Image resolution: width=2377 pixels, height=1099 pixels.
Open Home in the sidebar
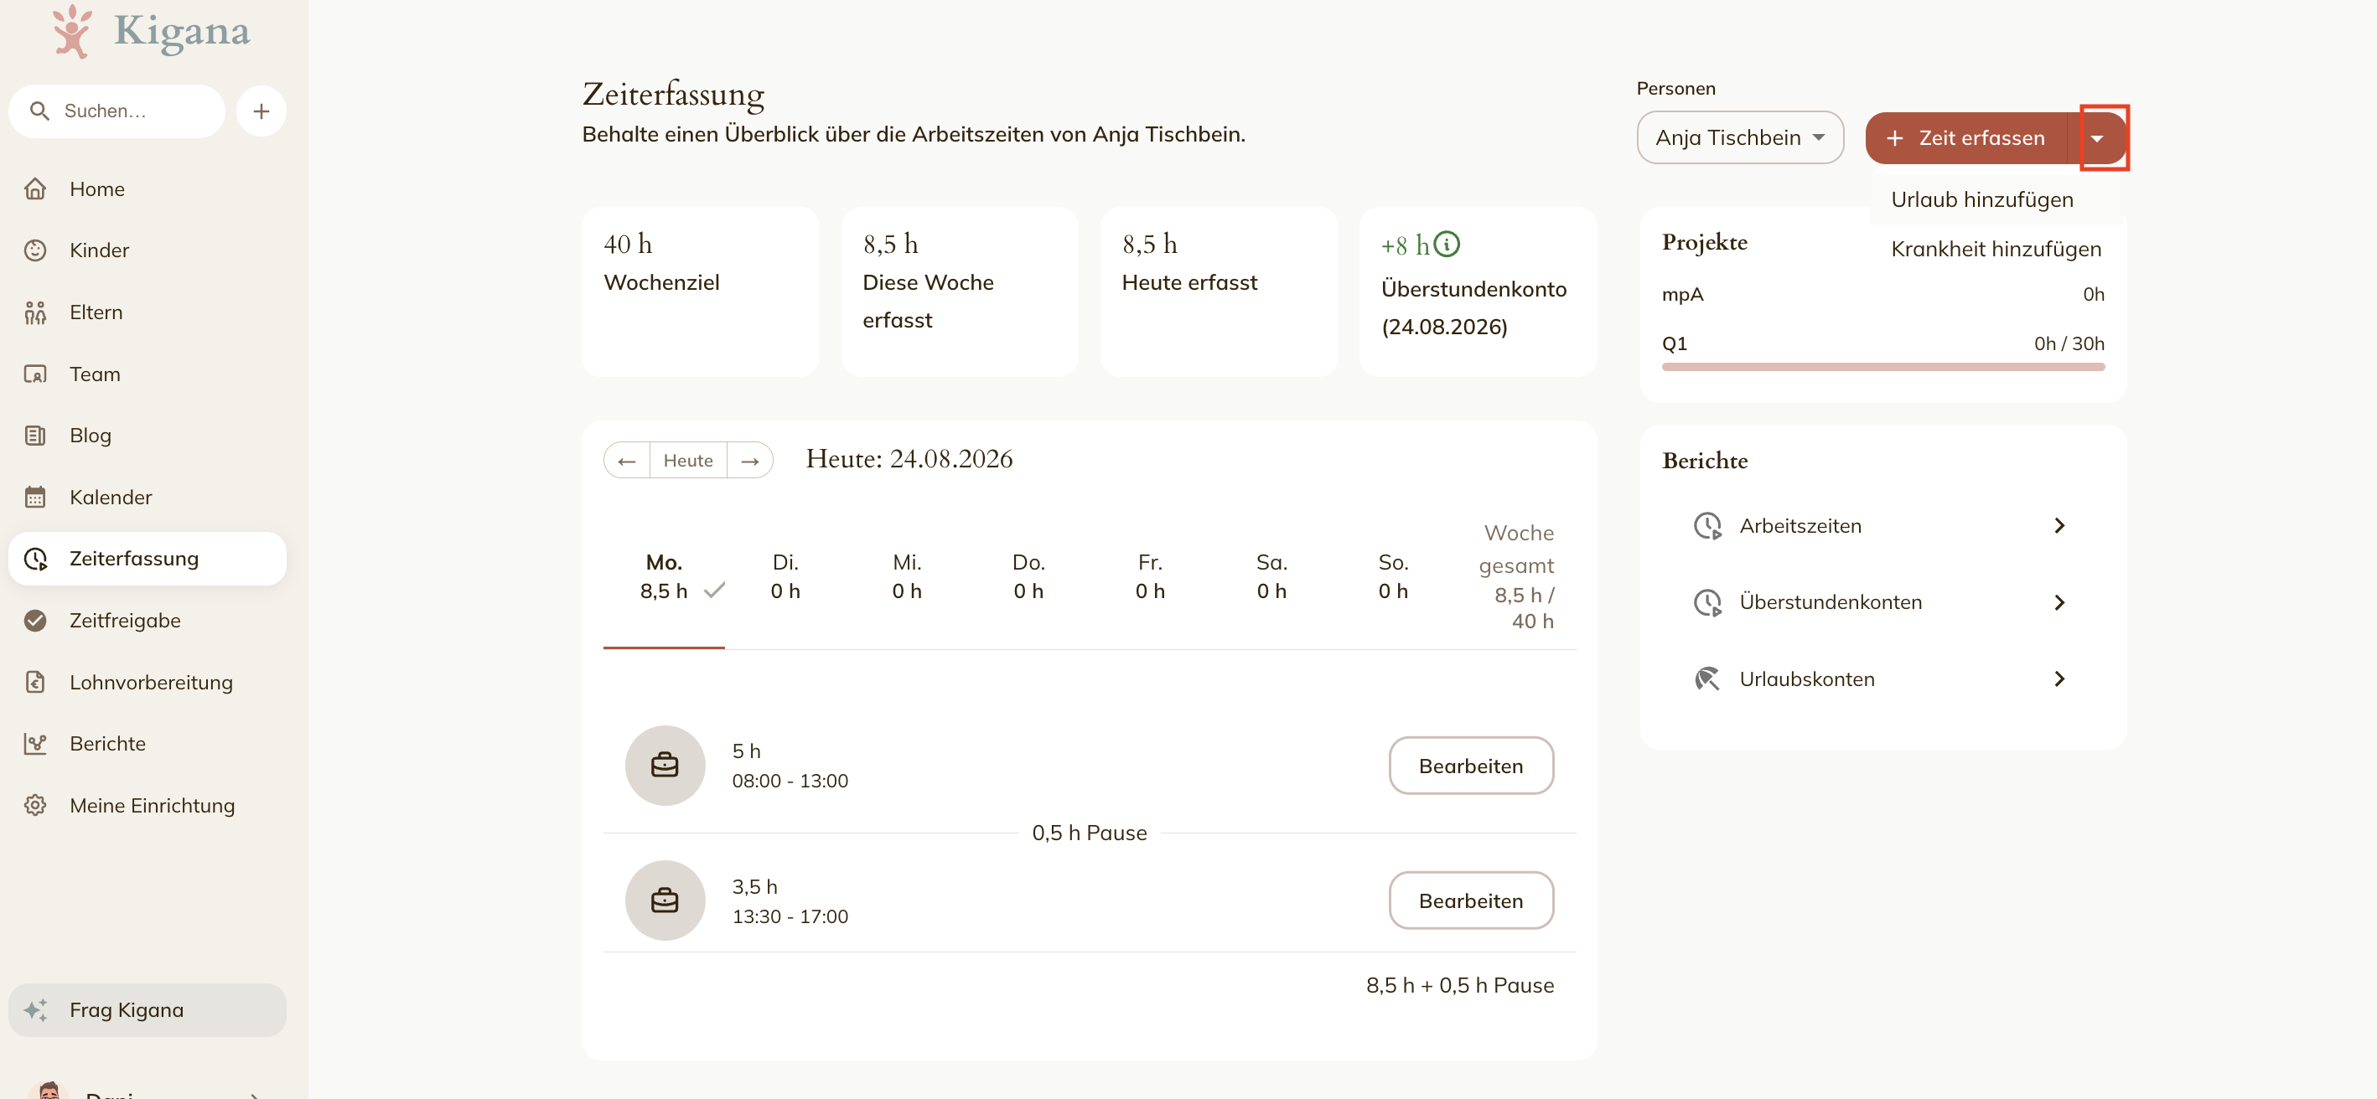(x=148, y=189)
